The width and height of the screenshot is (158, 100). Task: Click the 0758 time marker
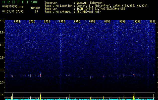coord(122,21)
